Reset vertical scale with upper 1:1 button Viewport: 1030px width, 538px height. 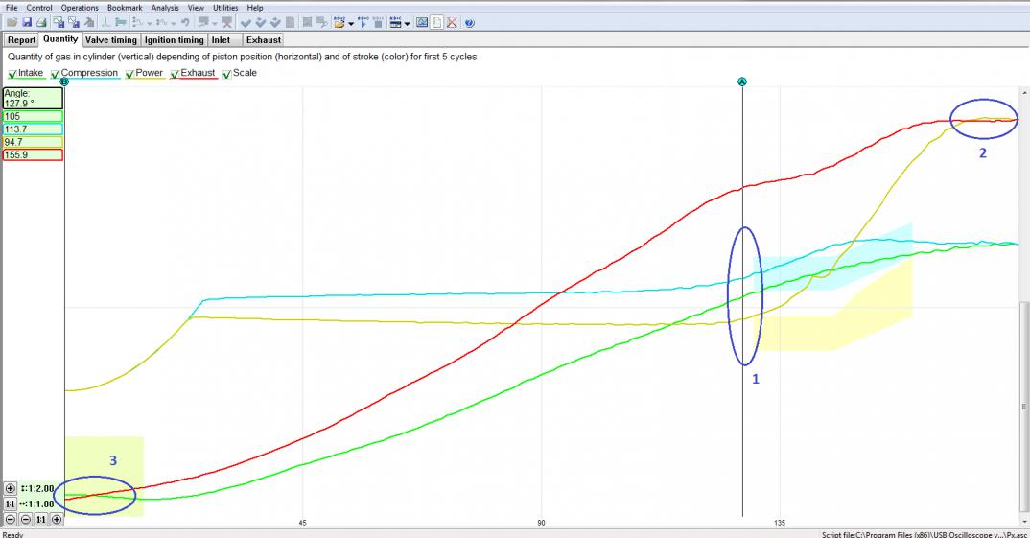coord(11,503)
